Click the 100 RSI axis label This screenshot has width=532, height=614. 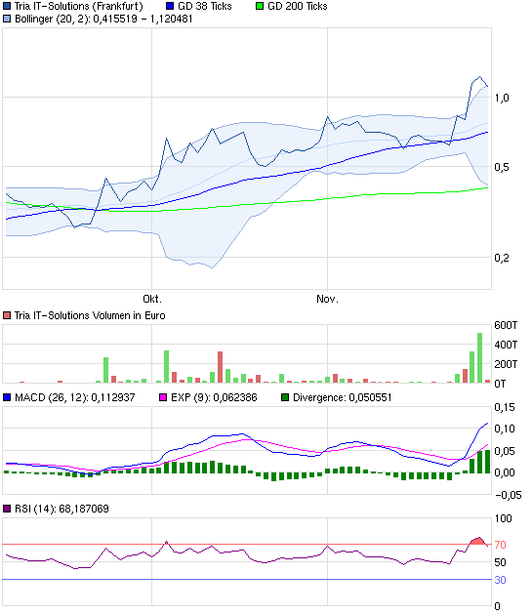(x=503, y=519)
